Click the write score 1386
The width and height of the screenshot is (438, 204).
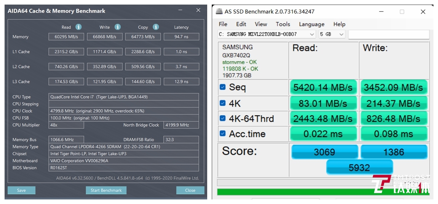(x=394, y=152)
